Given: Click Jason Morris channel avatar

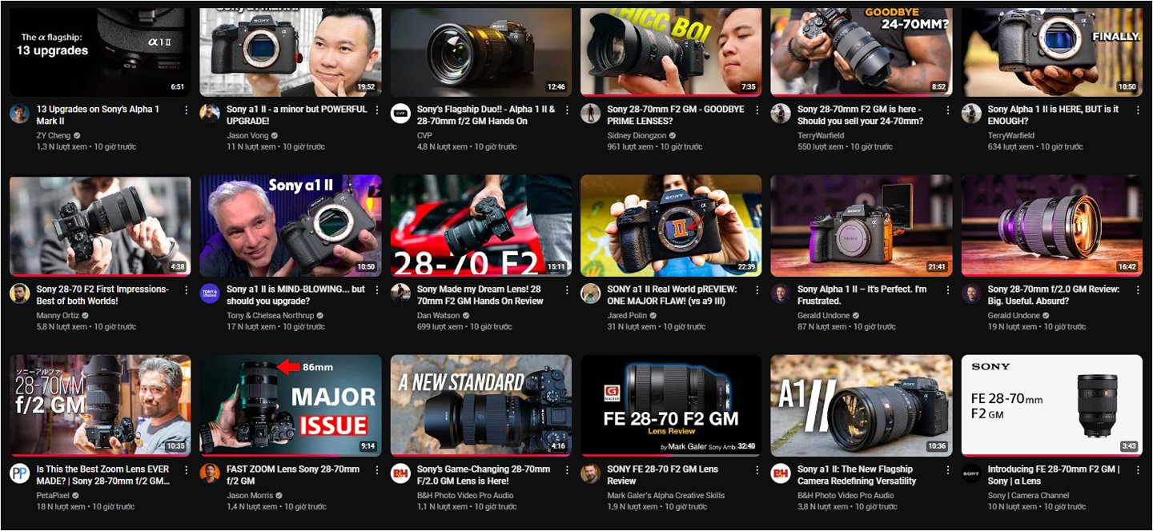Looking at the screenshot, I should coord(210,473).
